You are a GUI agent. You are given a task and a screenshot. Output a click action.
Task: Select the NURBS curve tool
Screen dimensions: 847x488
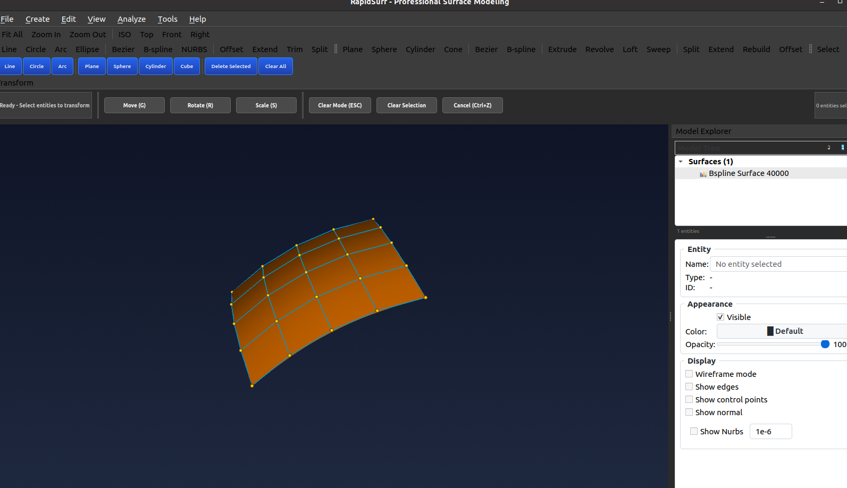pyautogui.click(x=194, y=49)
